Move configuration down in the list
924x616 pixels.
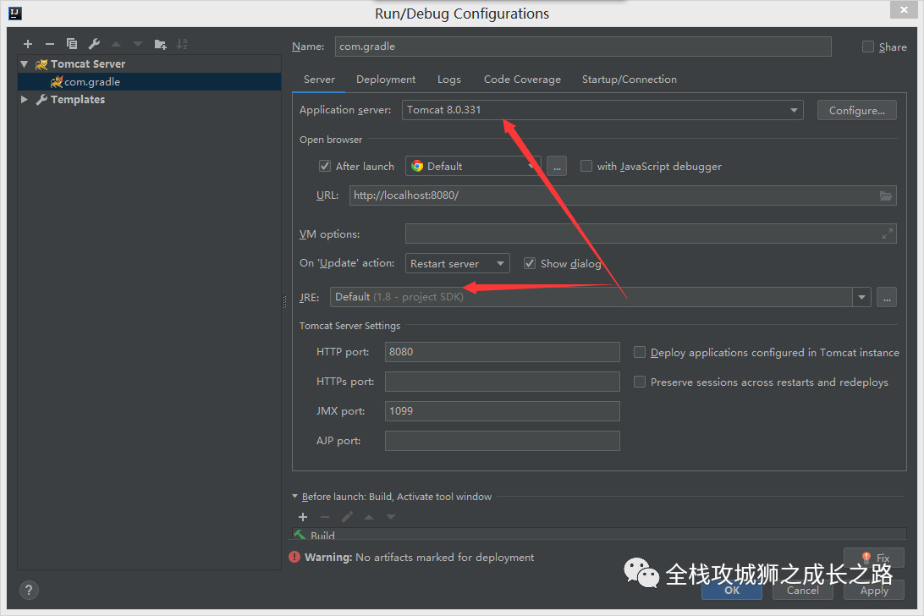tap(138, 44)
